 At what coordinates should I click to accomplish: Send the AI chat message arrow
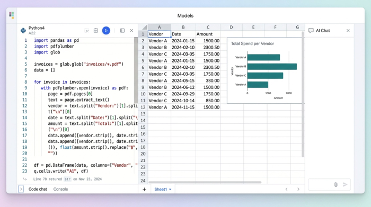click(x=345, y=185)
